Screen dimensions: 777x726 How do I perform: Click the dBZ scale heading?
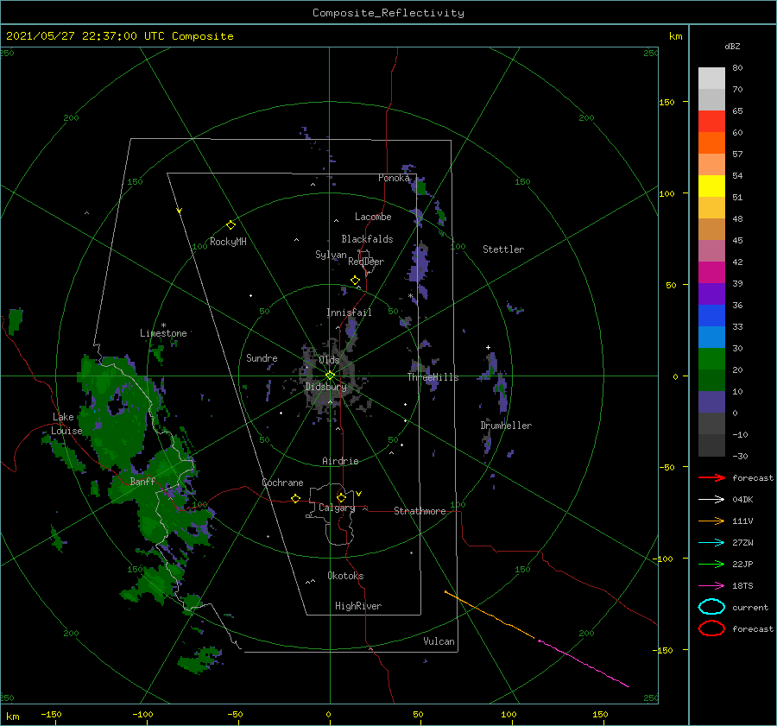pos(732,46)
